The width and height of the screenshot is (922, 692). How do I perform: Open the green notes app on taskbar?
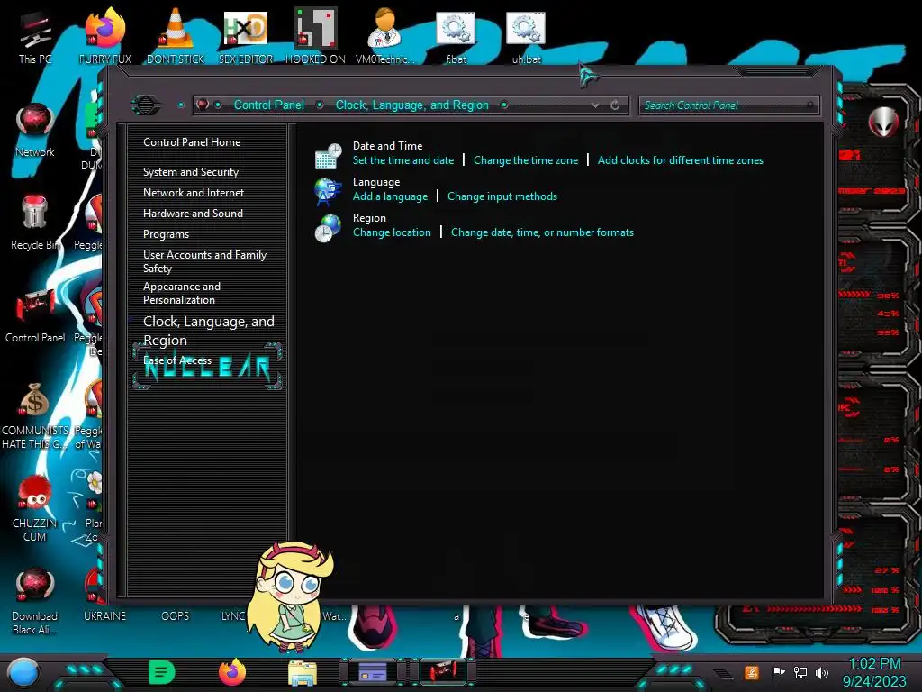[x=162, y=672]
